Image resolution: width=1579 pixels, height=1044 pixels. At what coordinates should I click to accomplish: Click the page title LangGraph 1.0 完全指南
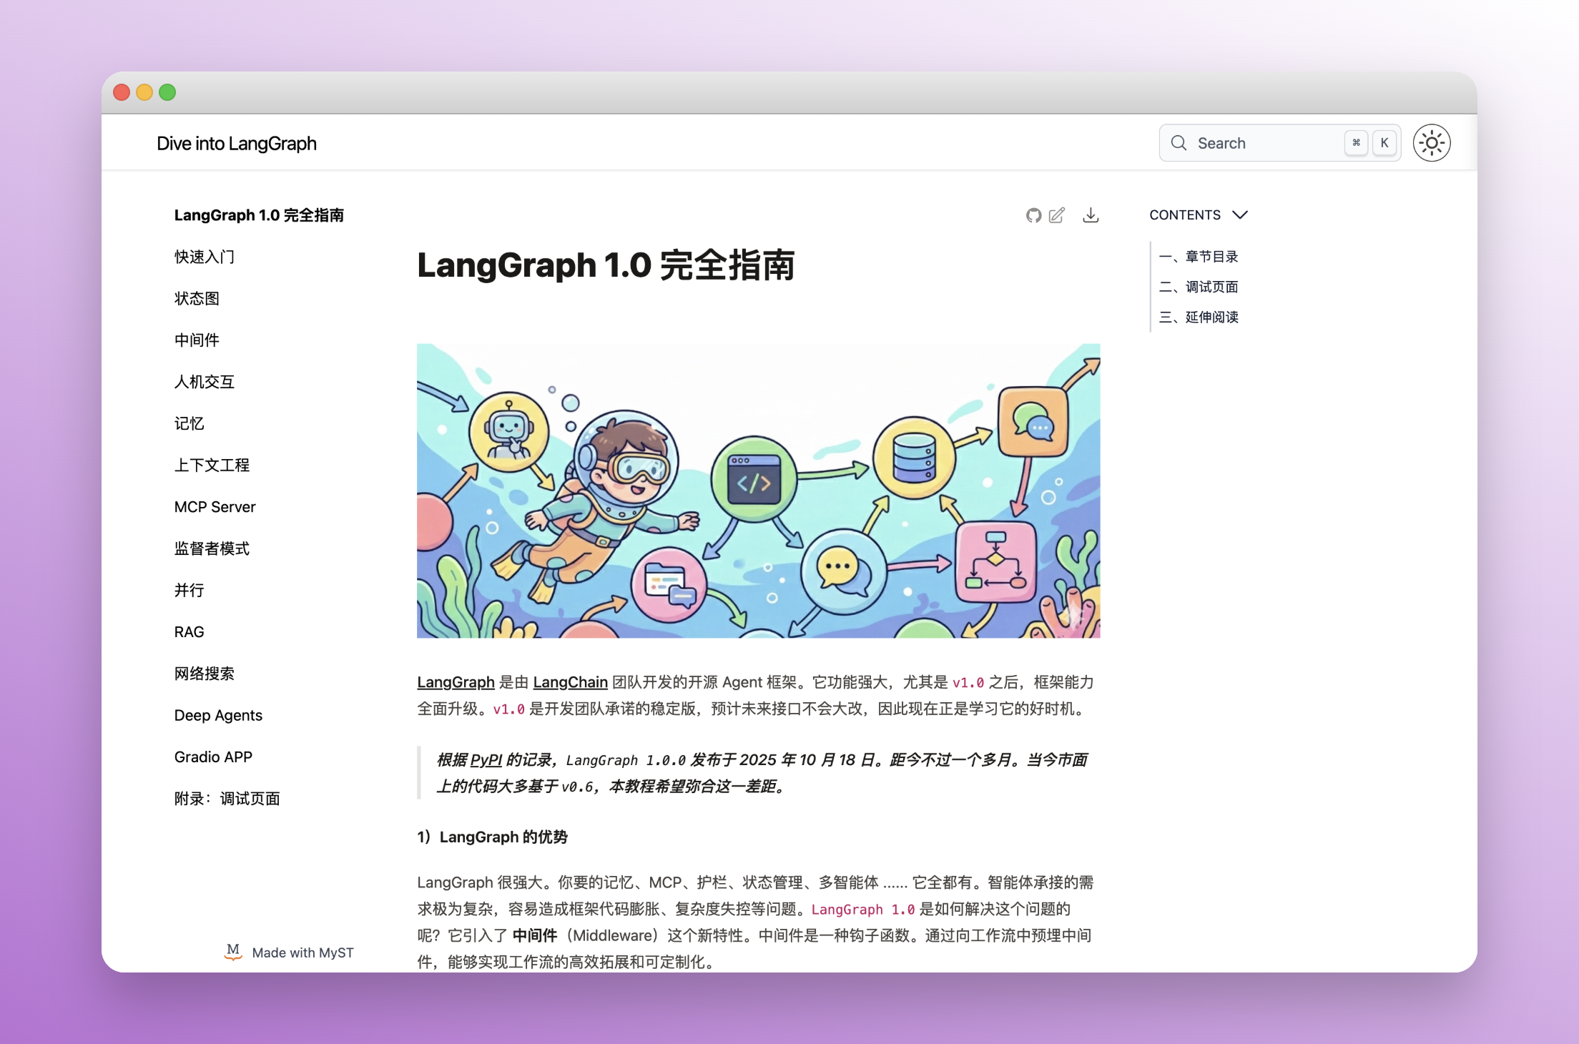(606, 265)
